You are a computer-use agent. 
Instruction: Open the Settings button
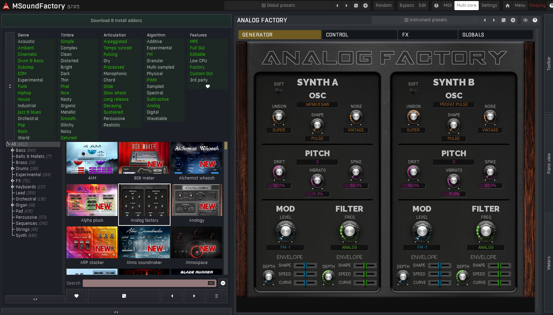click(x=489, y=5)
